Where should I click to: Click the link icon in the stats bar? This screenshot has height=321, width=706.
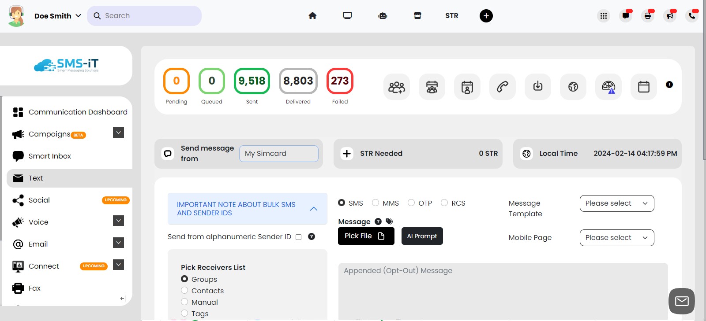click(502, 87)
